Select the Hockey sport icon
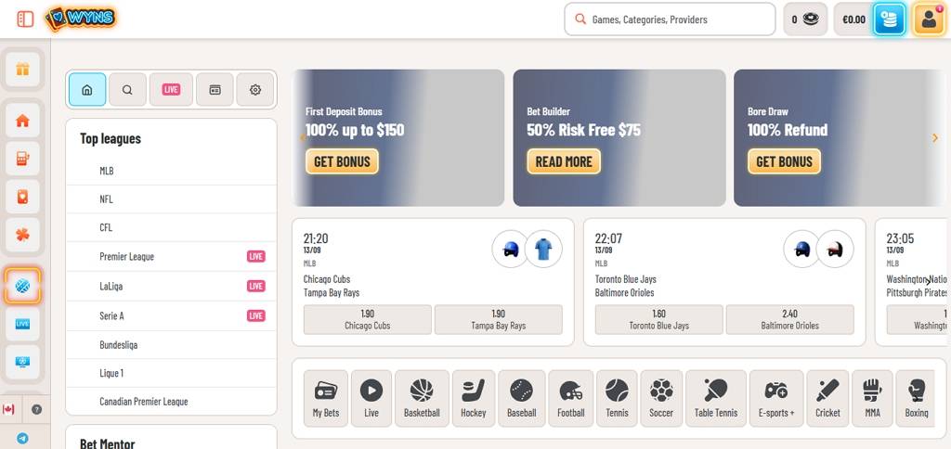Viewport: 951px width, 449px height. click(473, 399)
